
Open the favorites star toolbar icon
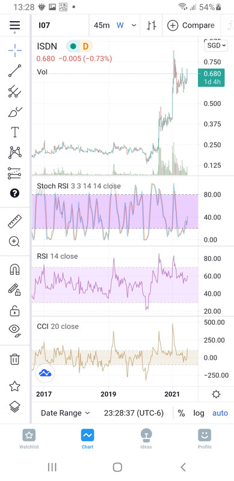coord(15,386)
